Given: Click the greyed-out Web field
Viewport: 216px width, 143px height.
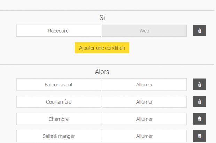Looking at the screenshot, I should (144, 31).
